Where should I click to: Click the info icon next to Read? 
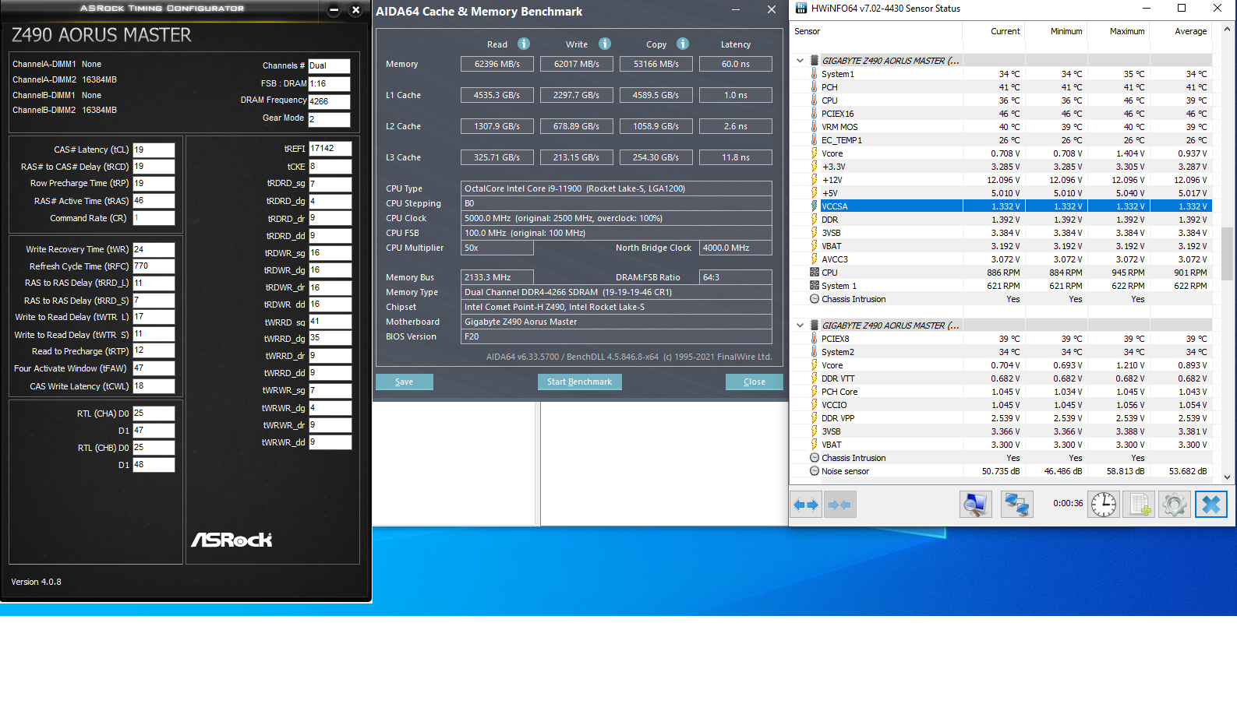coord(524,44)
